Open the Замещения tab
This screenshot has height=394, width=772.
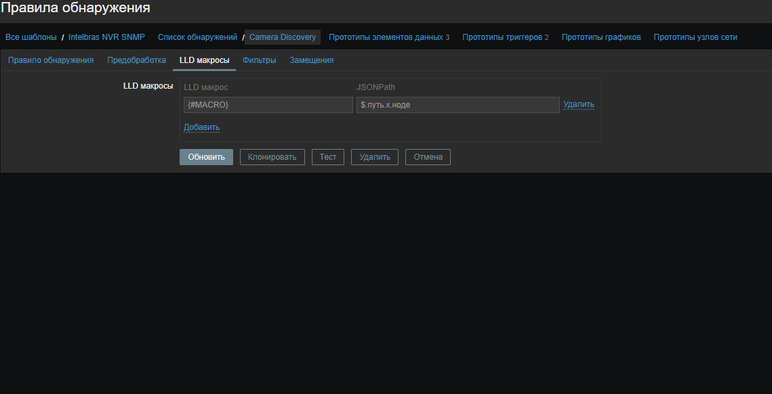click(x=311, y=60)
